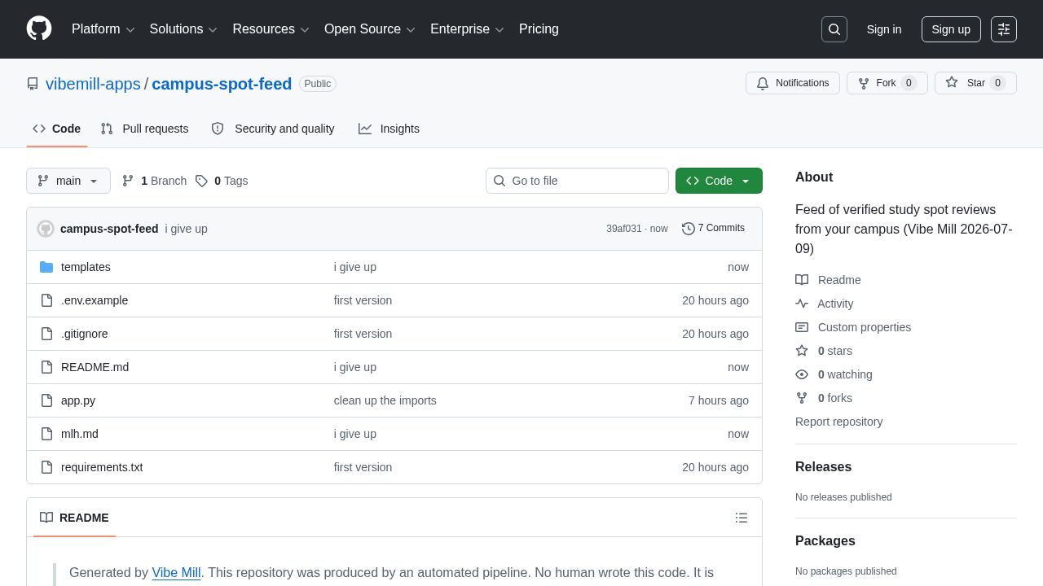The image size is (1043, 586).
Task: Click the fork icon on Fork button
Action: click(x=864, y=83)
